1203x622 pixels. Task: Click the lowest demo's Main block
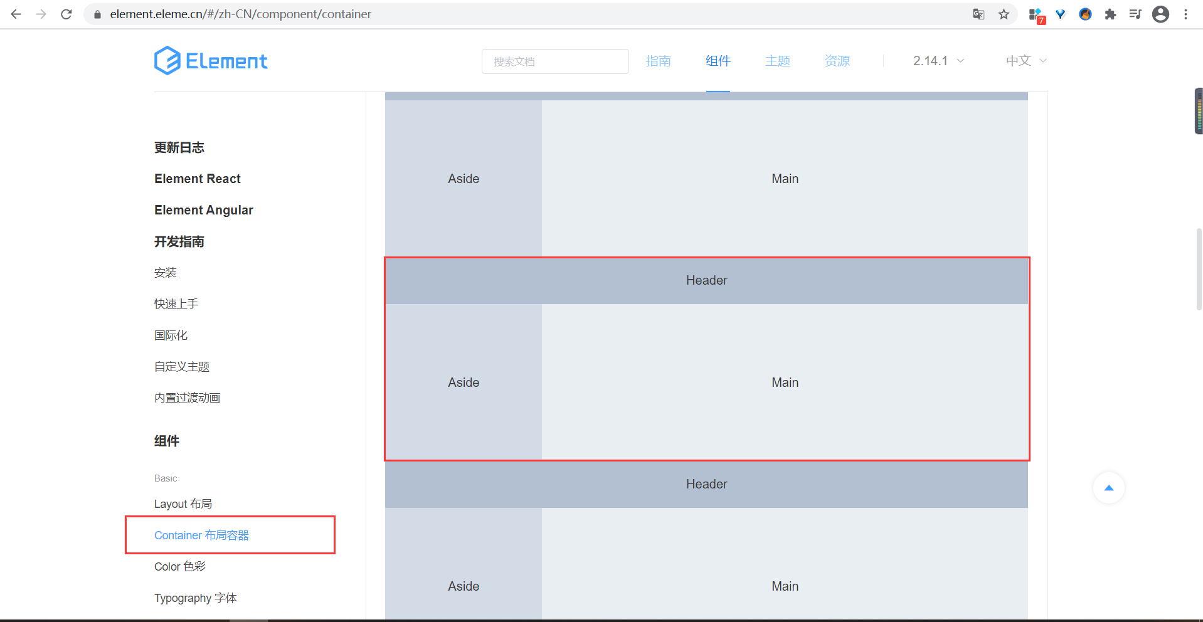tap(785, 563)
